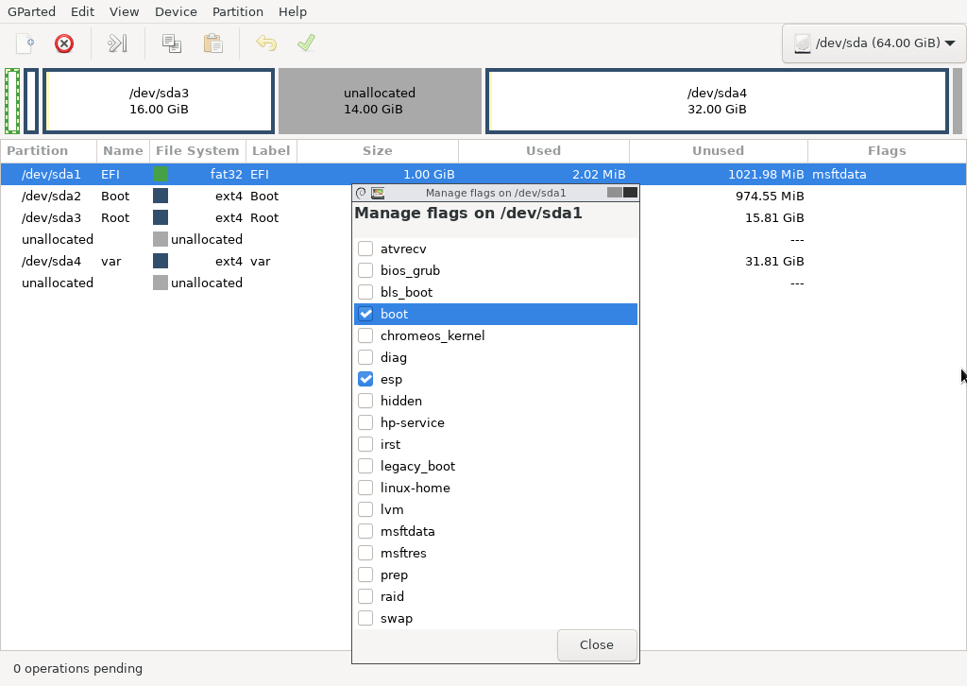Viewport: 967px width, 686px height.
Task: Click the msftdata flag text in sda1 row
Action: point(839,174)
